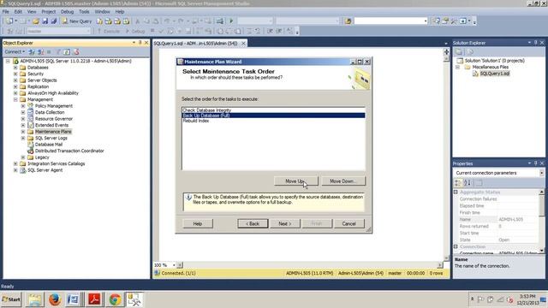Screen dimensions: 548x308
Task: Expand the SQL Server Agent node
Action: coord(15,170)
